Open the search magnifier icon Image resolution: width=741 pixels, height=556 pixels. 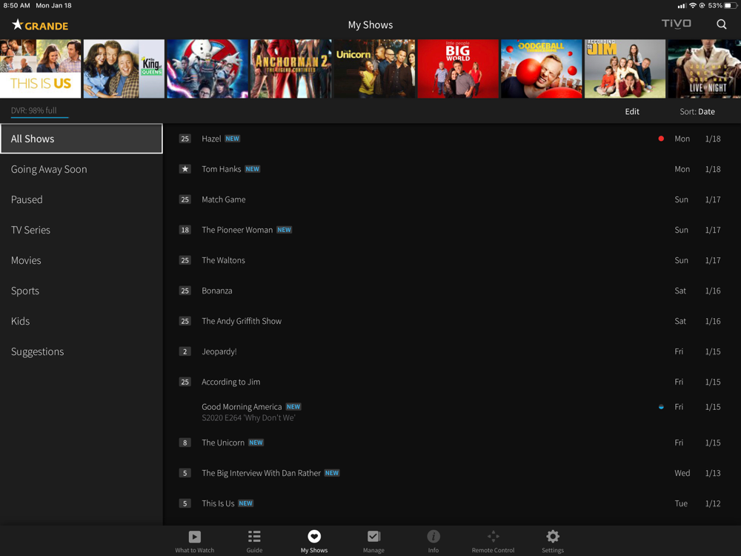pos(721,24)
